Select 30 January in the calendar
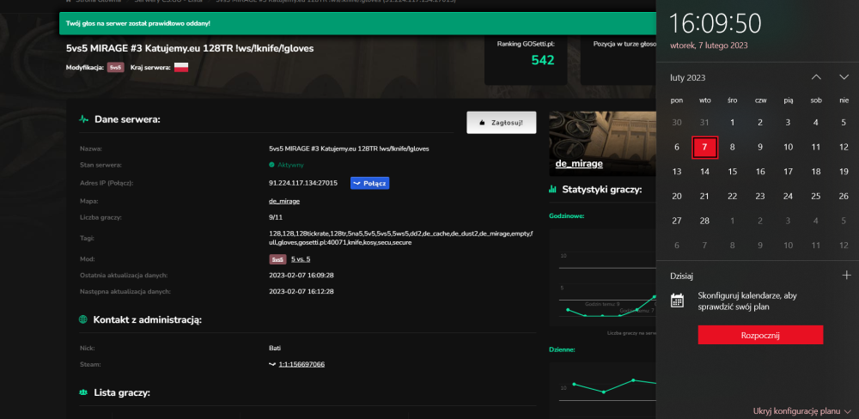Image resolution: width=859 pixels, height=419 pixels. [x=677, y=123]
